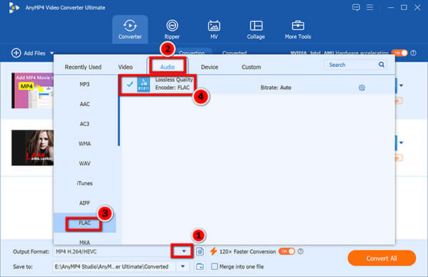Open the Converter module

(130, 29)
